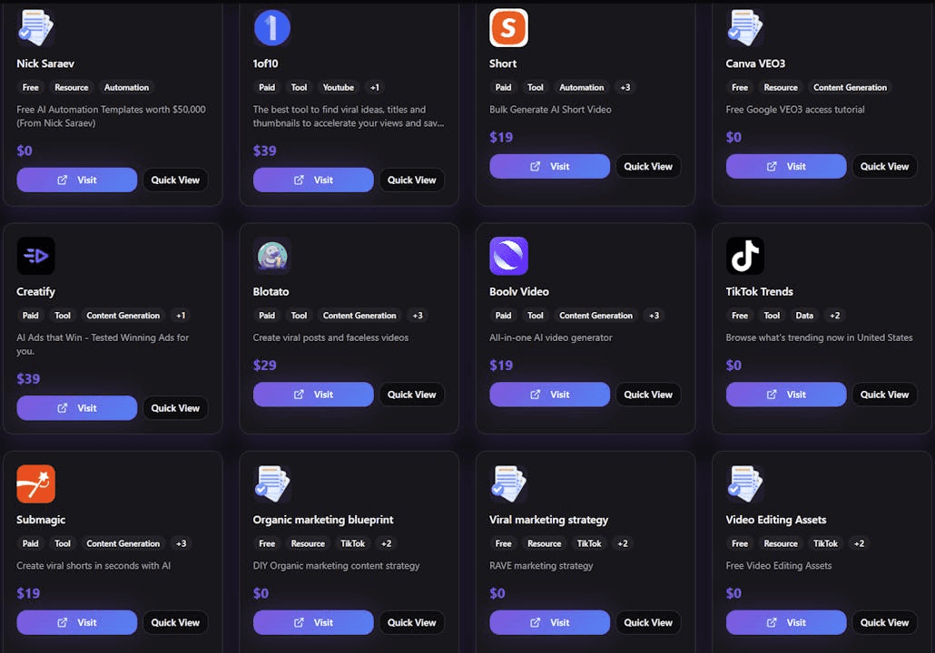The height and width of the screenshot is (653, 935).
Task: Click the Viral marketing strategy title
Action: pos(548,520)
